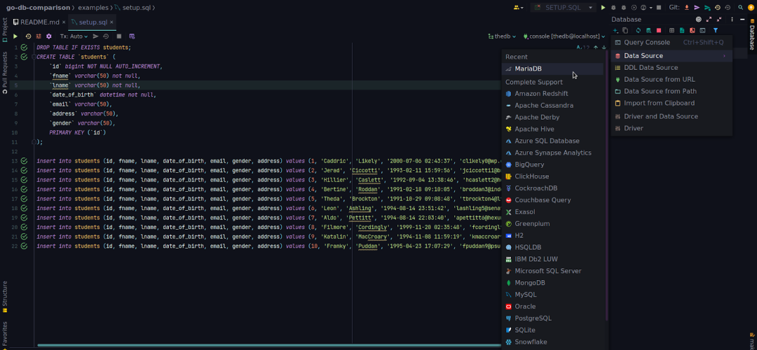
Task: Open Browse Query History clock icon
Action: point(28,36)
